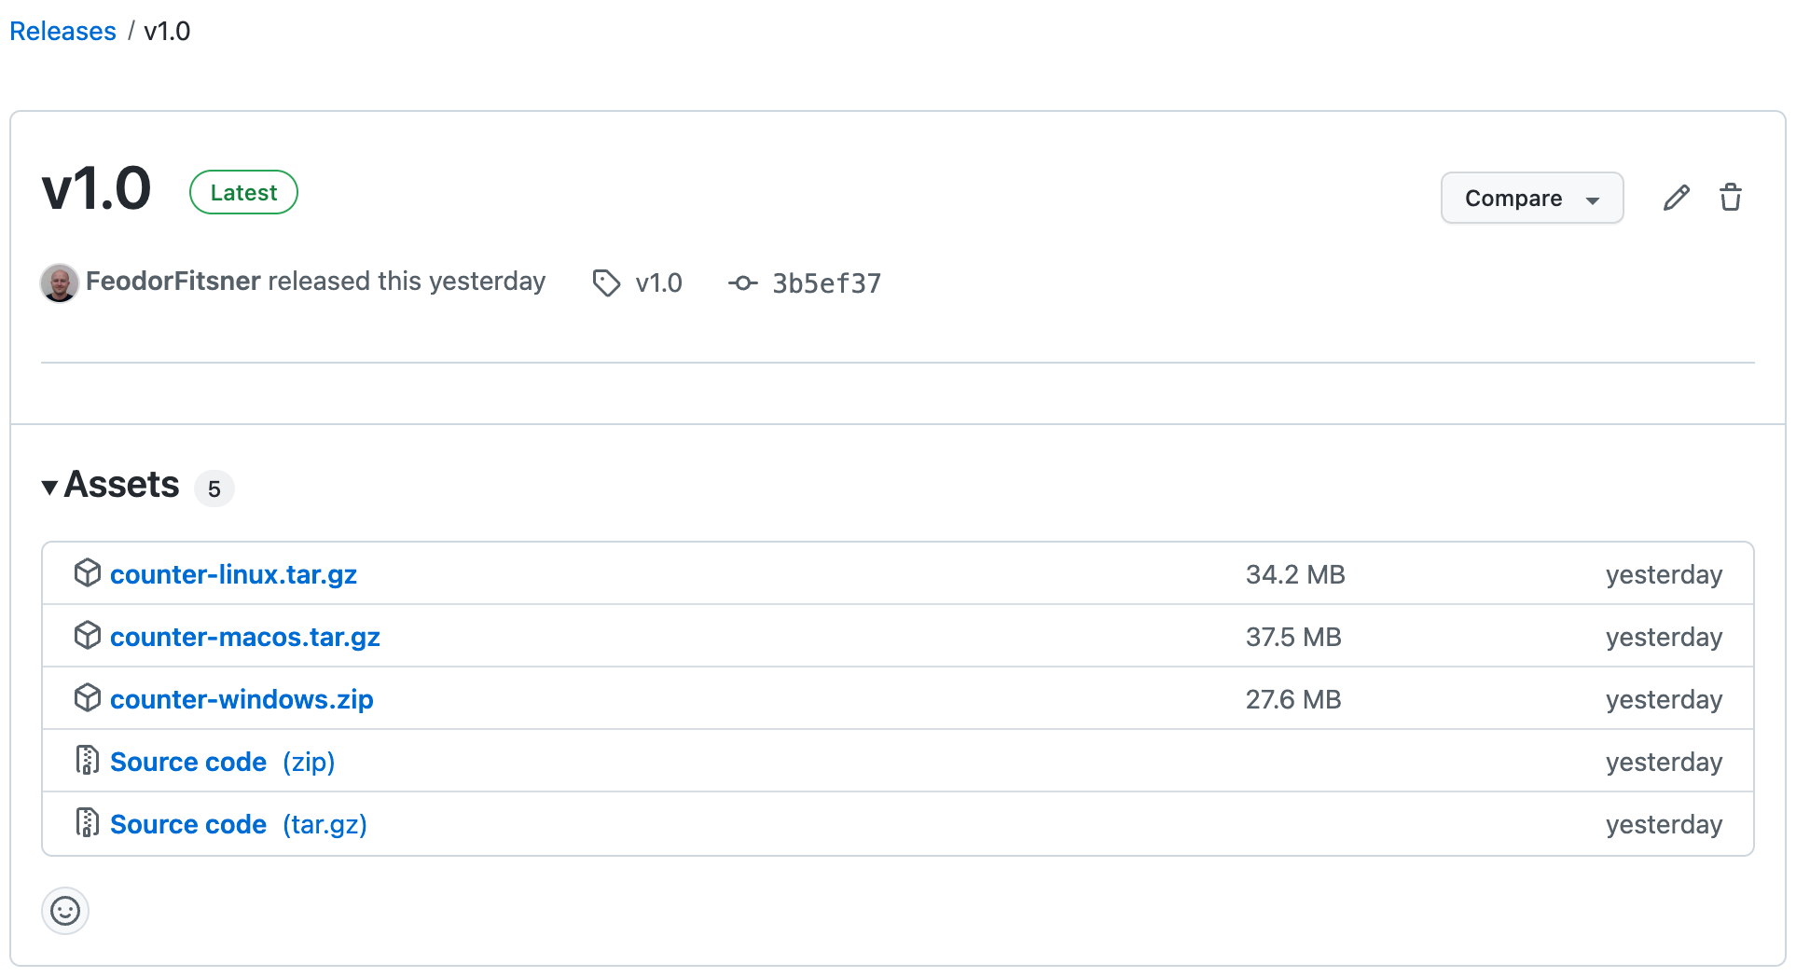Click file icon beside Source code (tar.gz)
Screen dimensions: 1796x977
click(87, 823)
